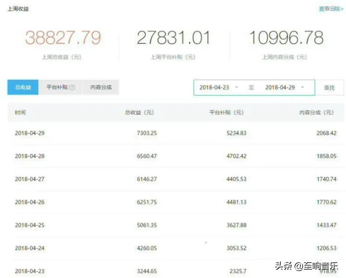Click the subsidy value 5234.83
This screenshot has width=346, height=278.
tap(237, 133)
